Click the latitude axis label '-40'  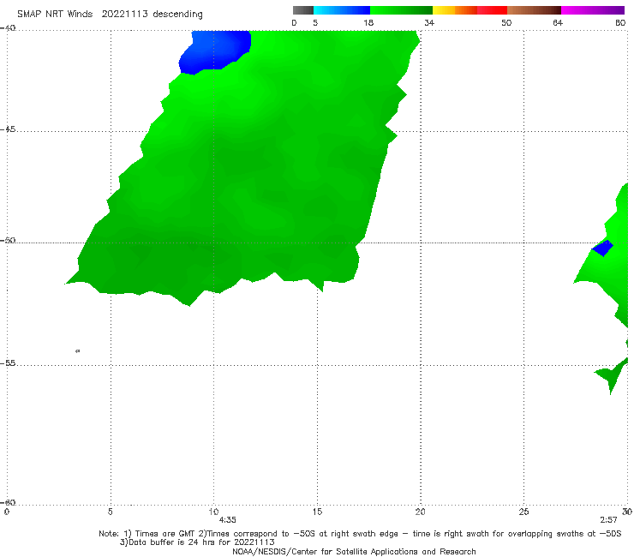[8, 28]
